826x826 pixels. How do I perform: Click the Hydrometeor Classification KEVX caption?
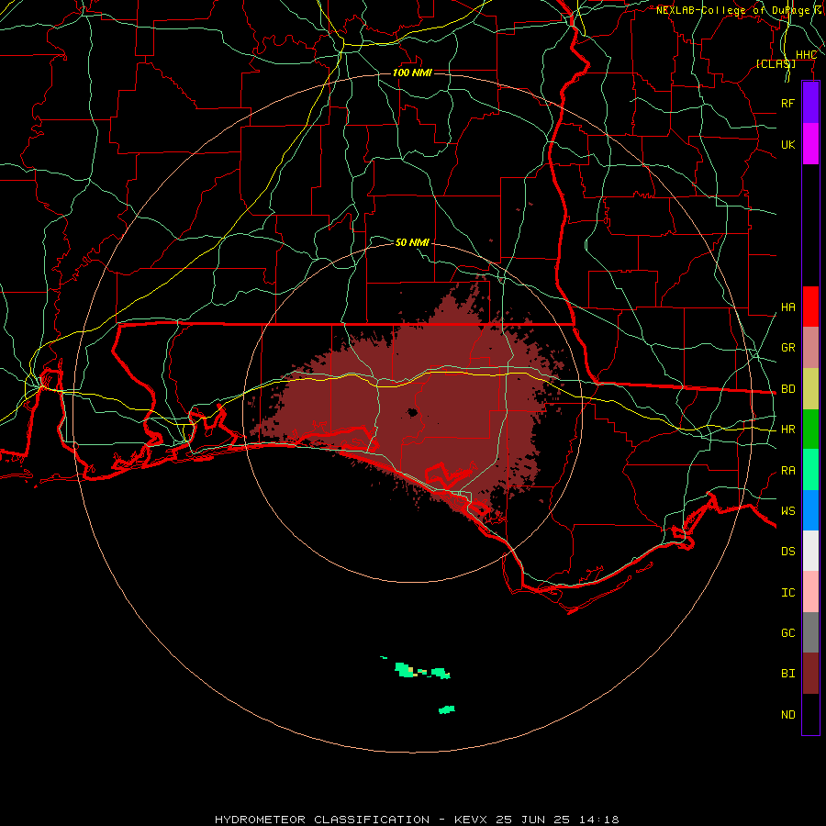(x=417, y=820)
